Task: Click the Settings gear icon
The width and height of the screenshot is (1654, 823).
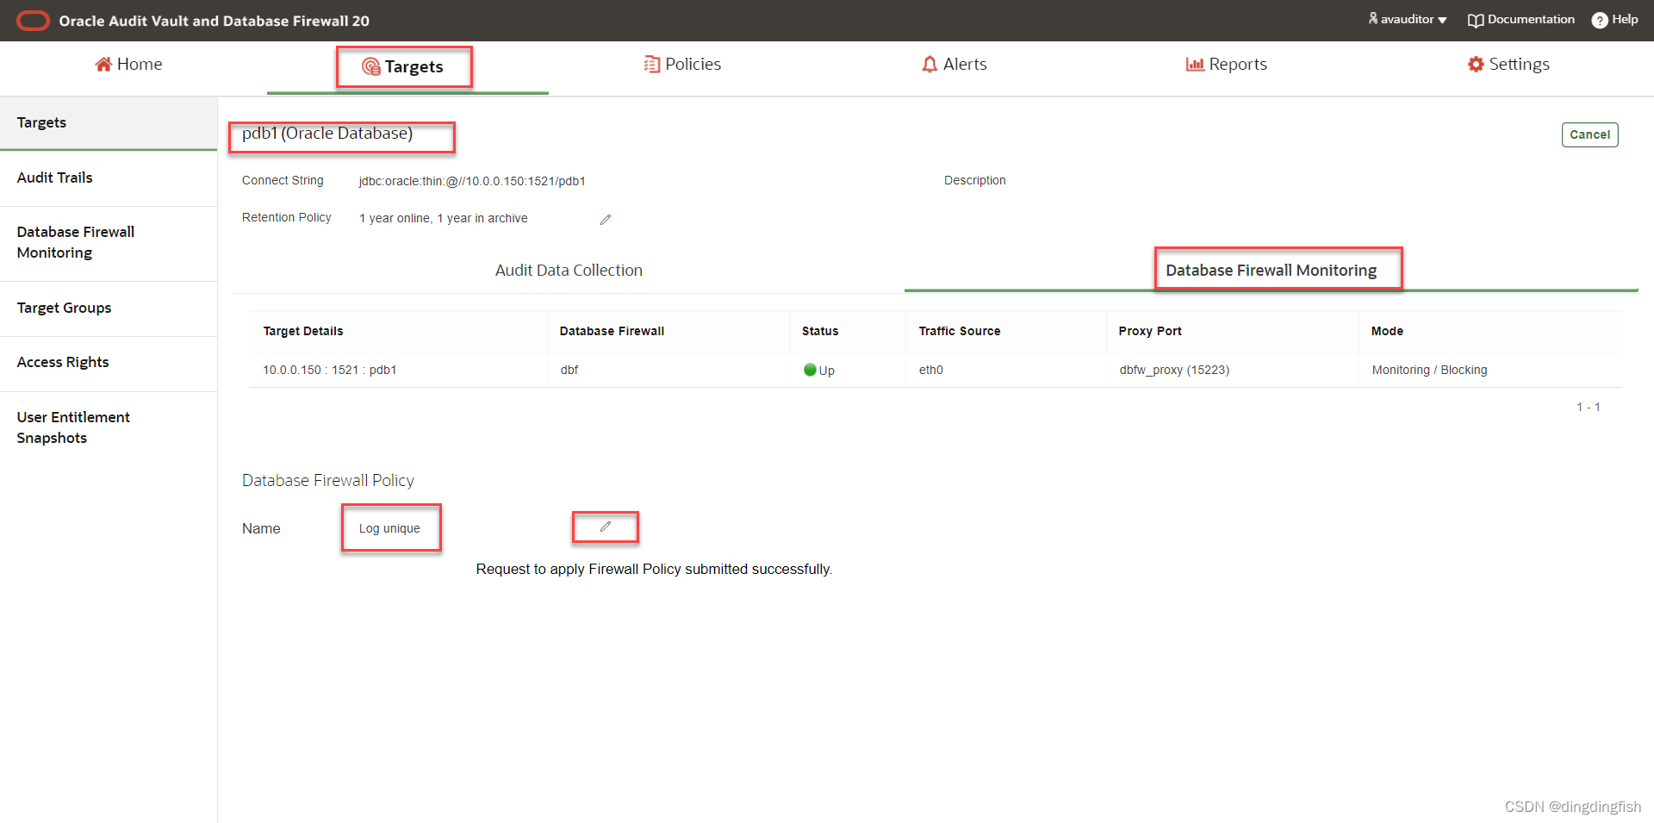Action: click(x=1476, y=65)
